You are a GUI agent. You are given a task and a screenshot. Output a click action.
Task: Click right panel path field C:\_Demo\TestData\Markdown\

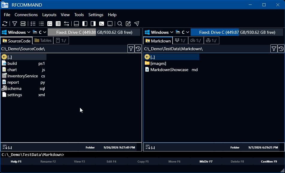tap(207, 49)
